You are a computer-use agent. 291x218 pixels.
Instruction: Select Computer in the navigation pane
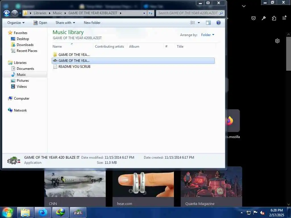[22, 98]
